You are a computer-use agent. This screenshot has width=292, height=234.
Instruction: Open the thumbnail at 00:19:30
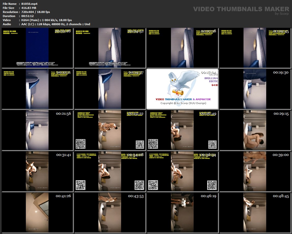click(x=255, y=89)
